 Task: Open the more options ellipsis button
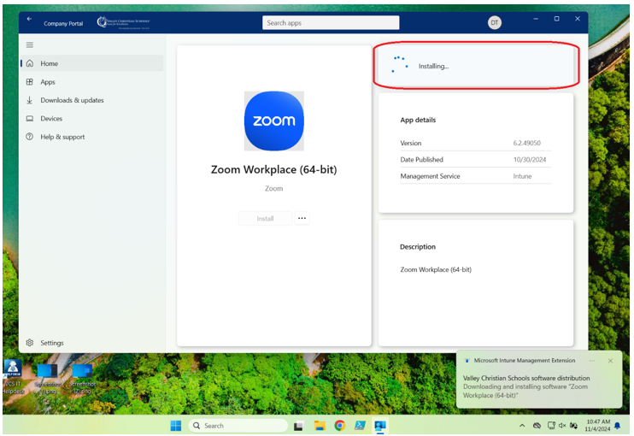coord(302,218)
